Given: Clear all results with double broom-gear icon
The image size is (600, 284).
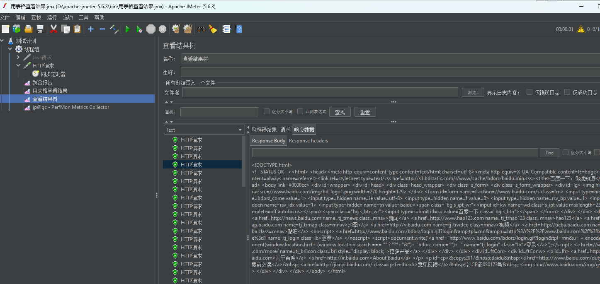Looking at the screenshot, I should [x=188, y=29].
